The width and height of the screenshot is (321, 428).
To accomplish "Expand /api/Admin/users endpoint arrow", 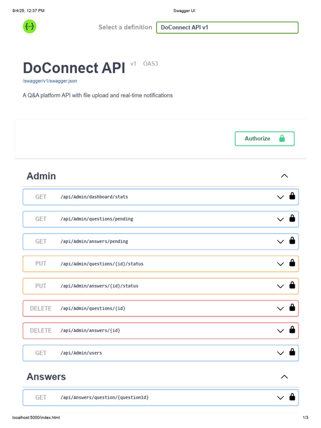I will point(280,353).
